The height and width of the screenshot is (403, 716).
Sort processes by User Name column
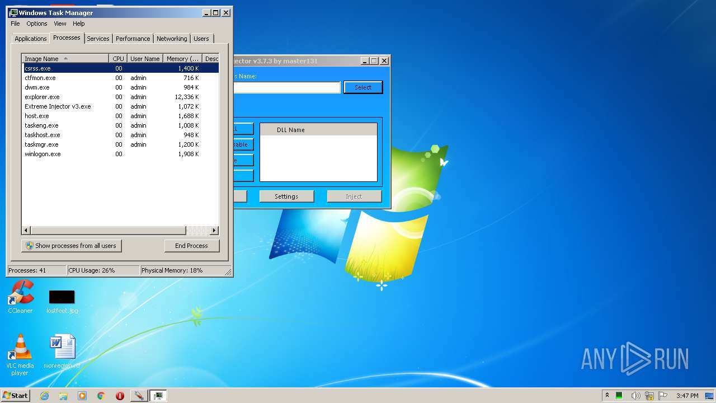point(145,59)
